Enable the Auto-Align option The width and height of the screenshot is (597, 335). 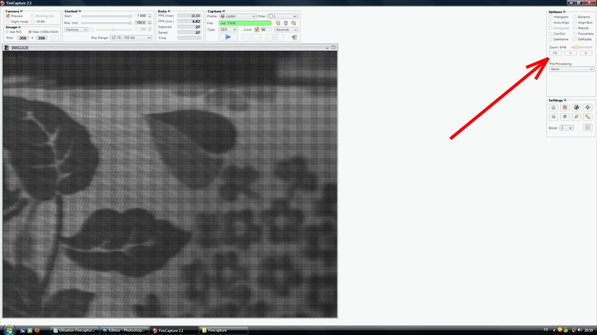pyautogui.click(x=550, y=23)
